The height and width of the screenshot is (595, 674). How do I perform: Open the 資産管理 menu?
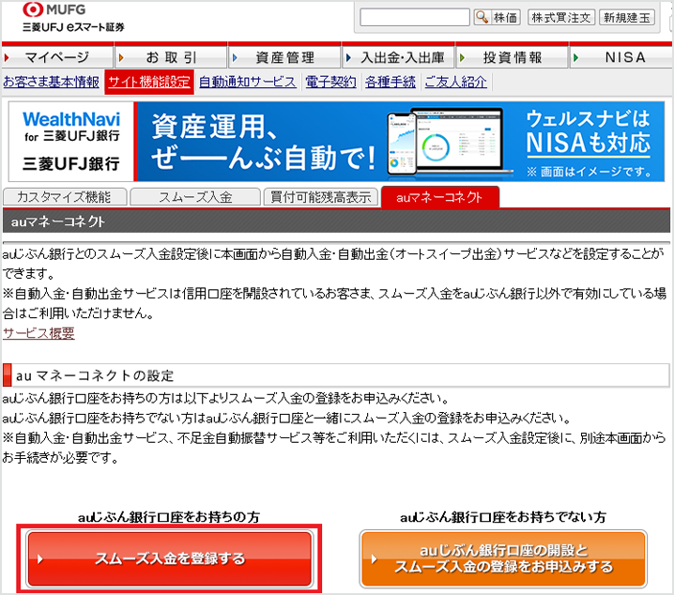(283, 57)
